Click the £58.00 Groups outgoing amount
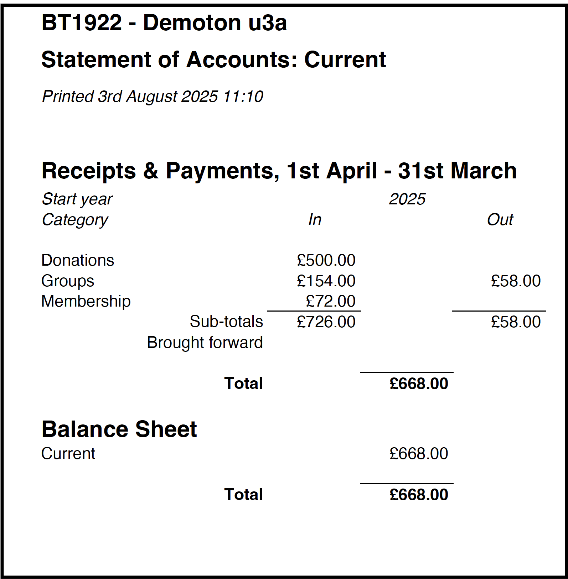Image resolution: width=568 pixels, height=579 pixels. tap(516, 281)
